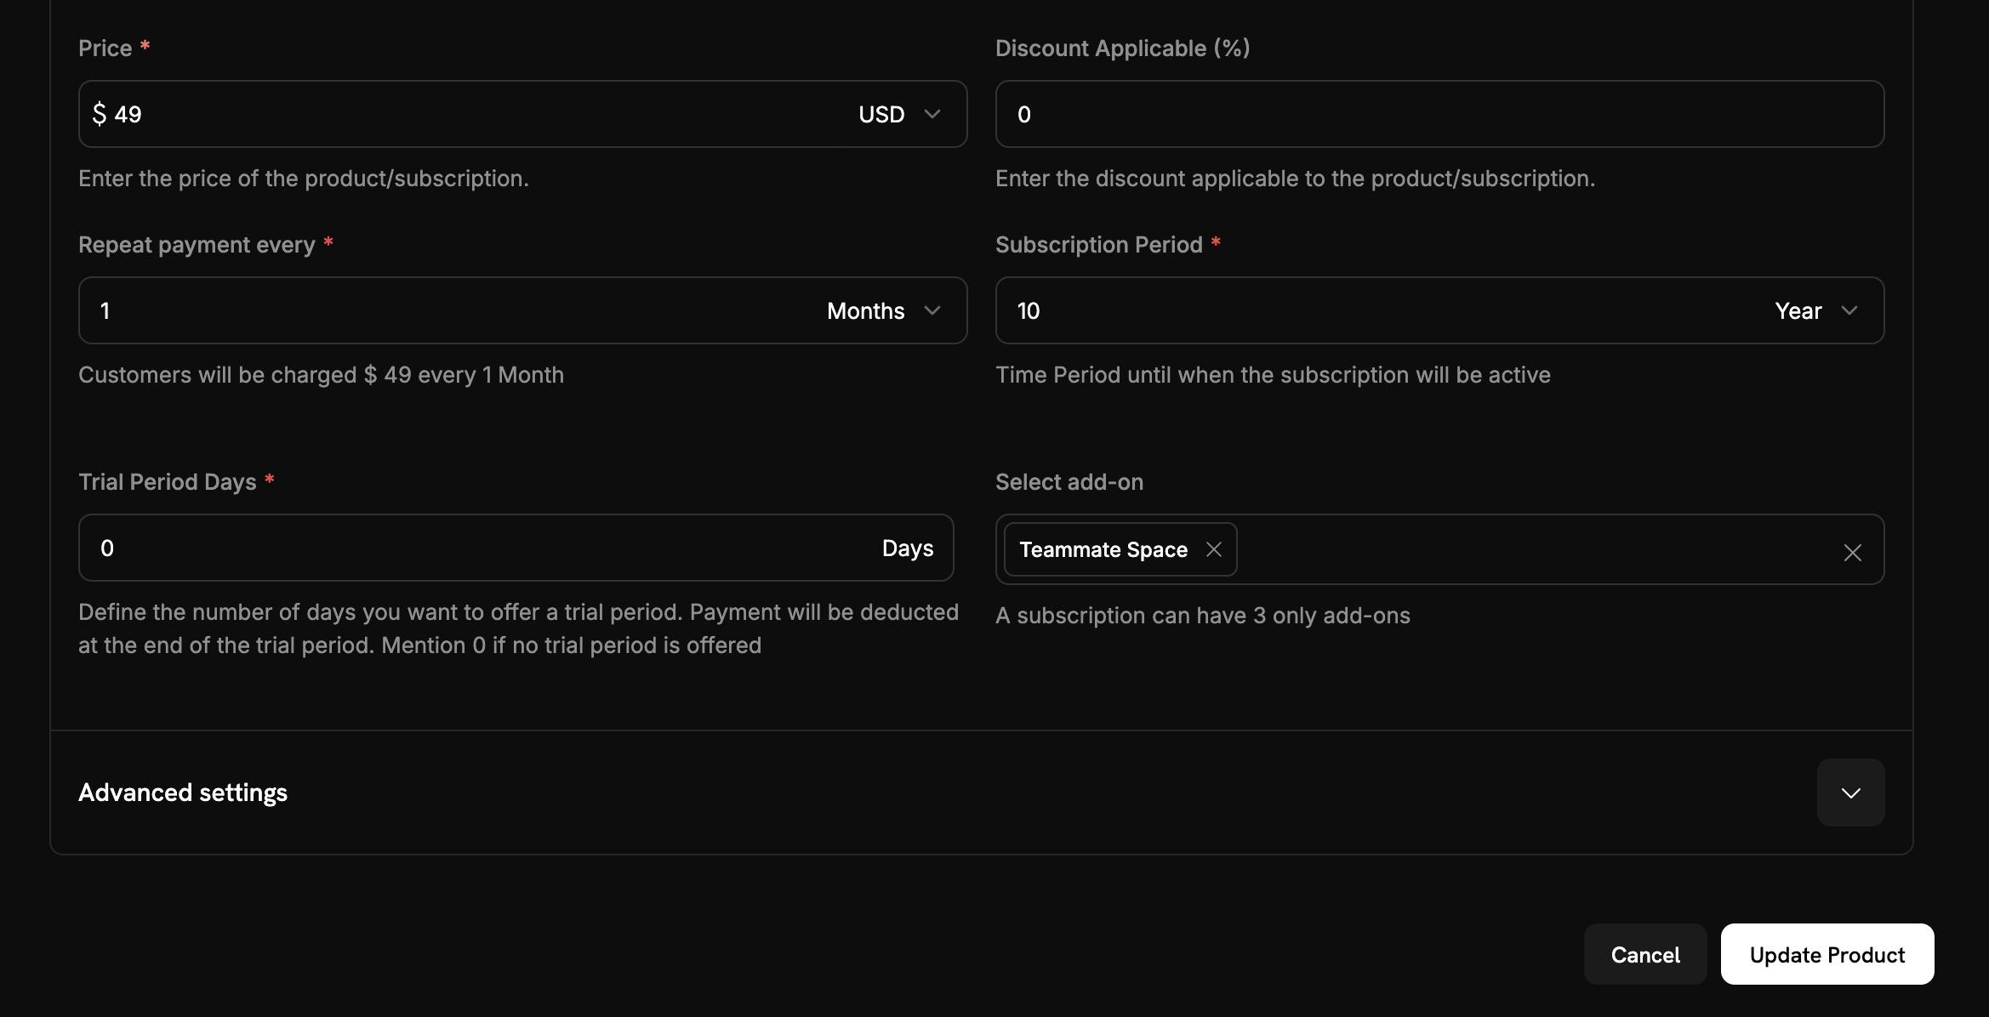Select the Teammate Space chip label
Image resolution: width=1989 pixels, height=1017 pixels.
[x=1103, y=549]
